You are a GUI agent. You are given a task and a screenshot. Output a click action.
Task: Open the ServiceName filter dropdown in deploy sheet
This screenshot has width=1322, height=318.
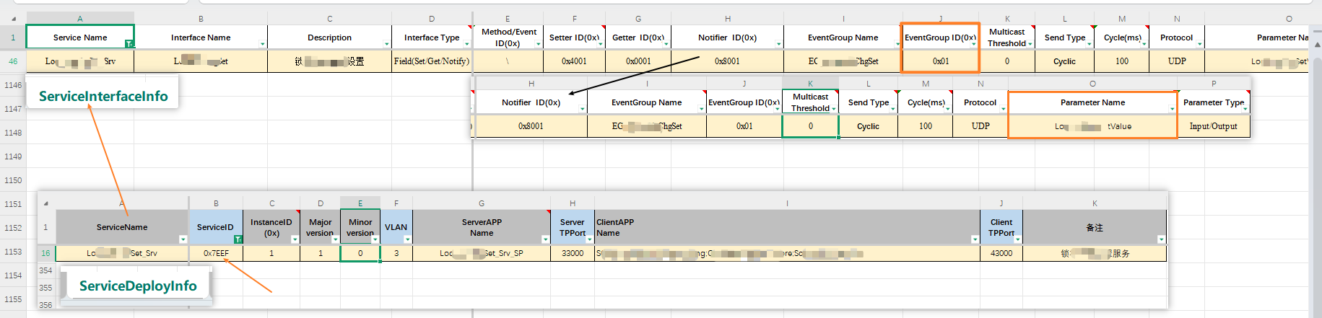click(x=183, y=239)
